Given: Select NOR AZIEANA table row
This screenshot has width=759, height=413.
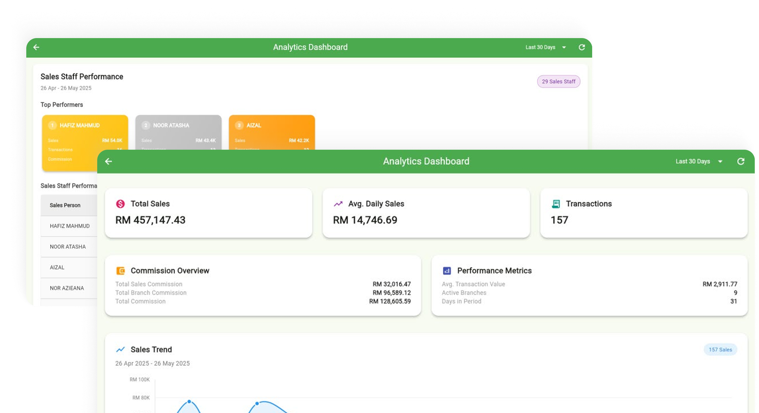Looking at the screenshot, I should click(67, 288).
